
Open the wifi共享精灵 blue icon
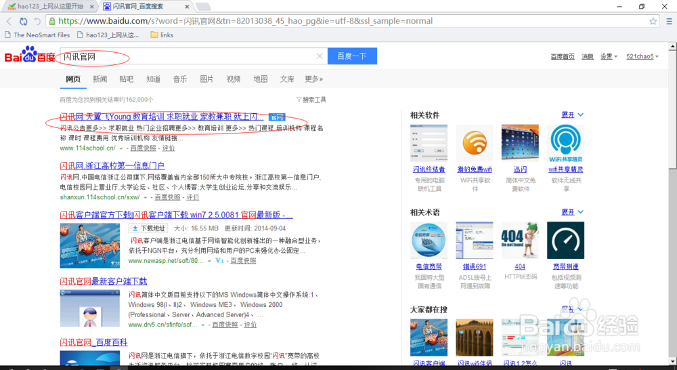pos(565,143)
